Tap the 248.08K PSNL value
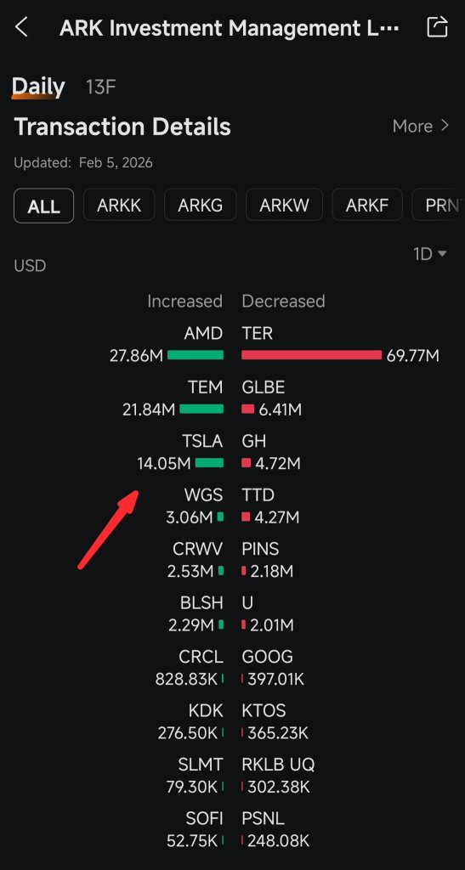Image resolution: width=465 pixels, height=870 pixels. 279,841
